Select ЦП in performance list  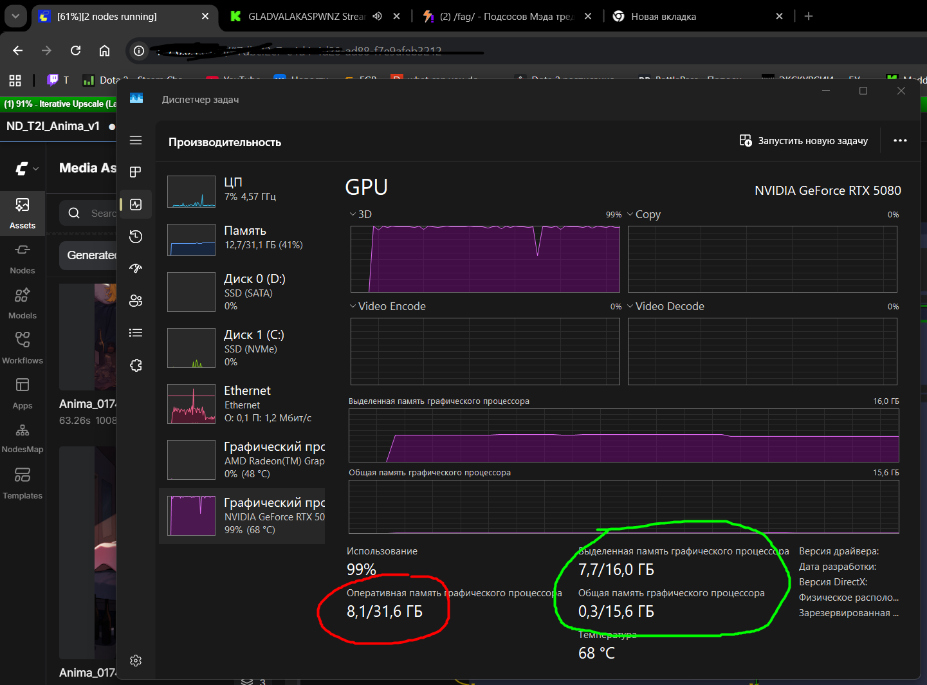(242, 191)
